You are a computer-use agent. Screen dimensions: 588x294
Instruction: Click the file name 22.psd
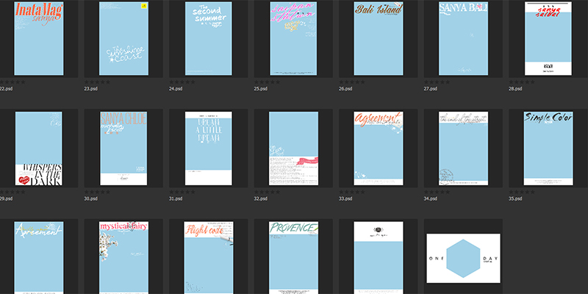point(7,89)
